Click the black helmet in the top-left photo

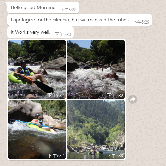(x=23, y=62)
